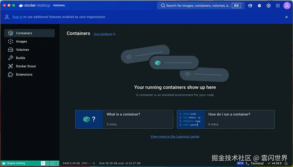Click the RAM 0.49 GB status entry

click(x=71, y=163)
